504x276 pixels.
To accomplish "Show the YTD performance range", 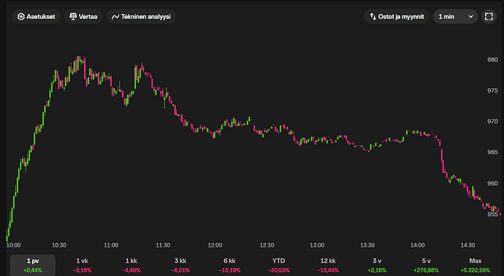I will (279, 265).
